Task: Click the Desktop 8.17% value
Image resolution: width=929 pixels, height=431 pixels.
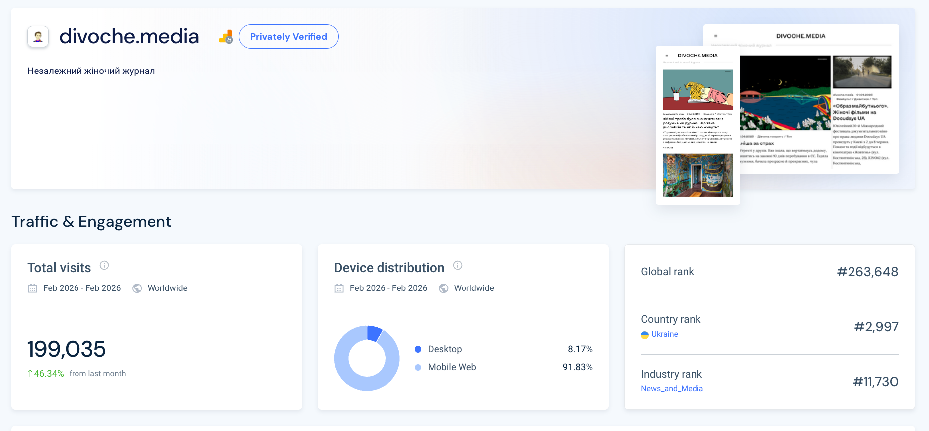Action: (x=580, y=349)
